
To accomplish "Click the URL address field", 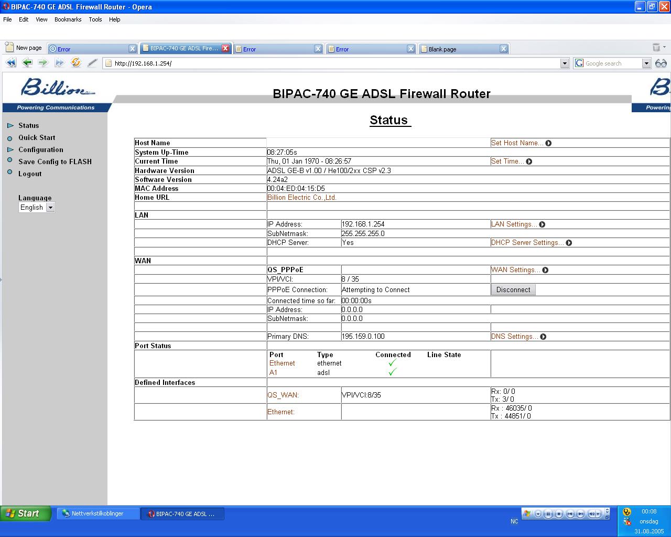I will (x=335, y=63).
